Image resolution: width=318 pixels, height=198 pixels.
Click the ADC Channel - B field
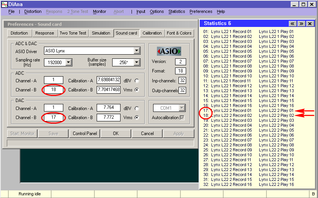[53, 90]
